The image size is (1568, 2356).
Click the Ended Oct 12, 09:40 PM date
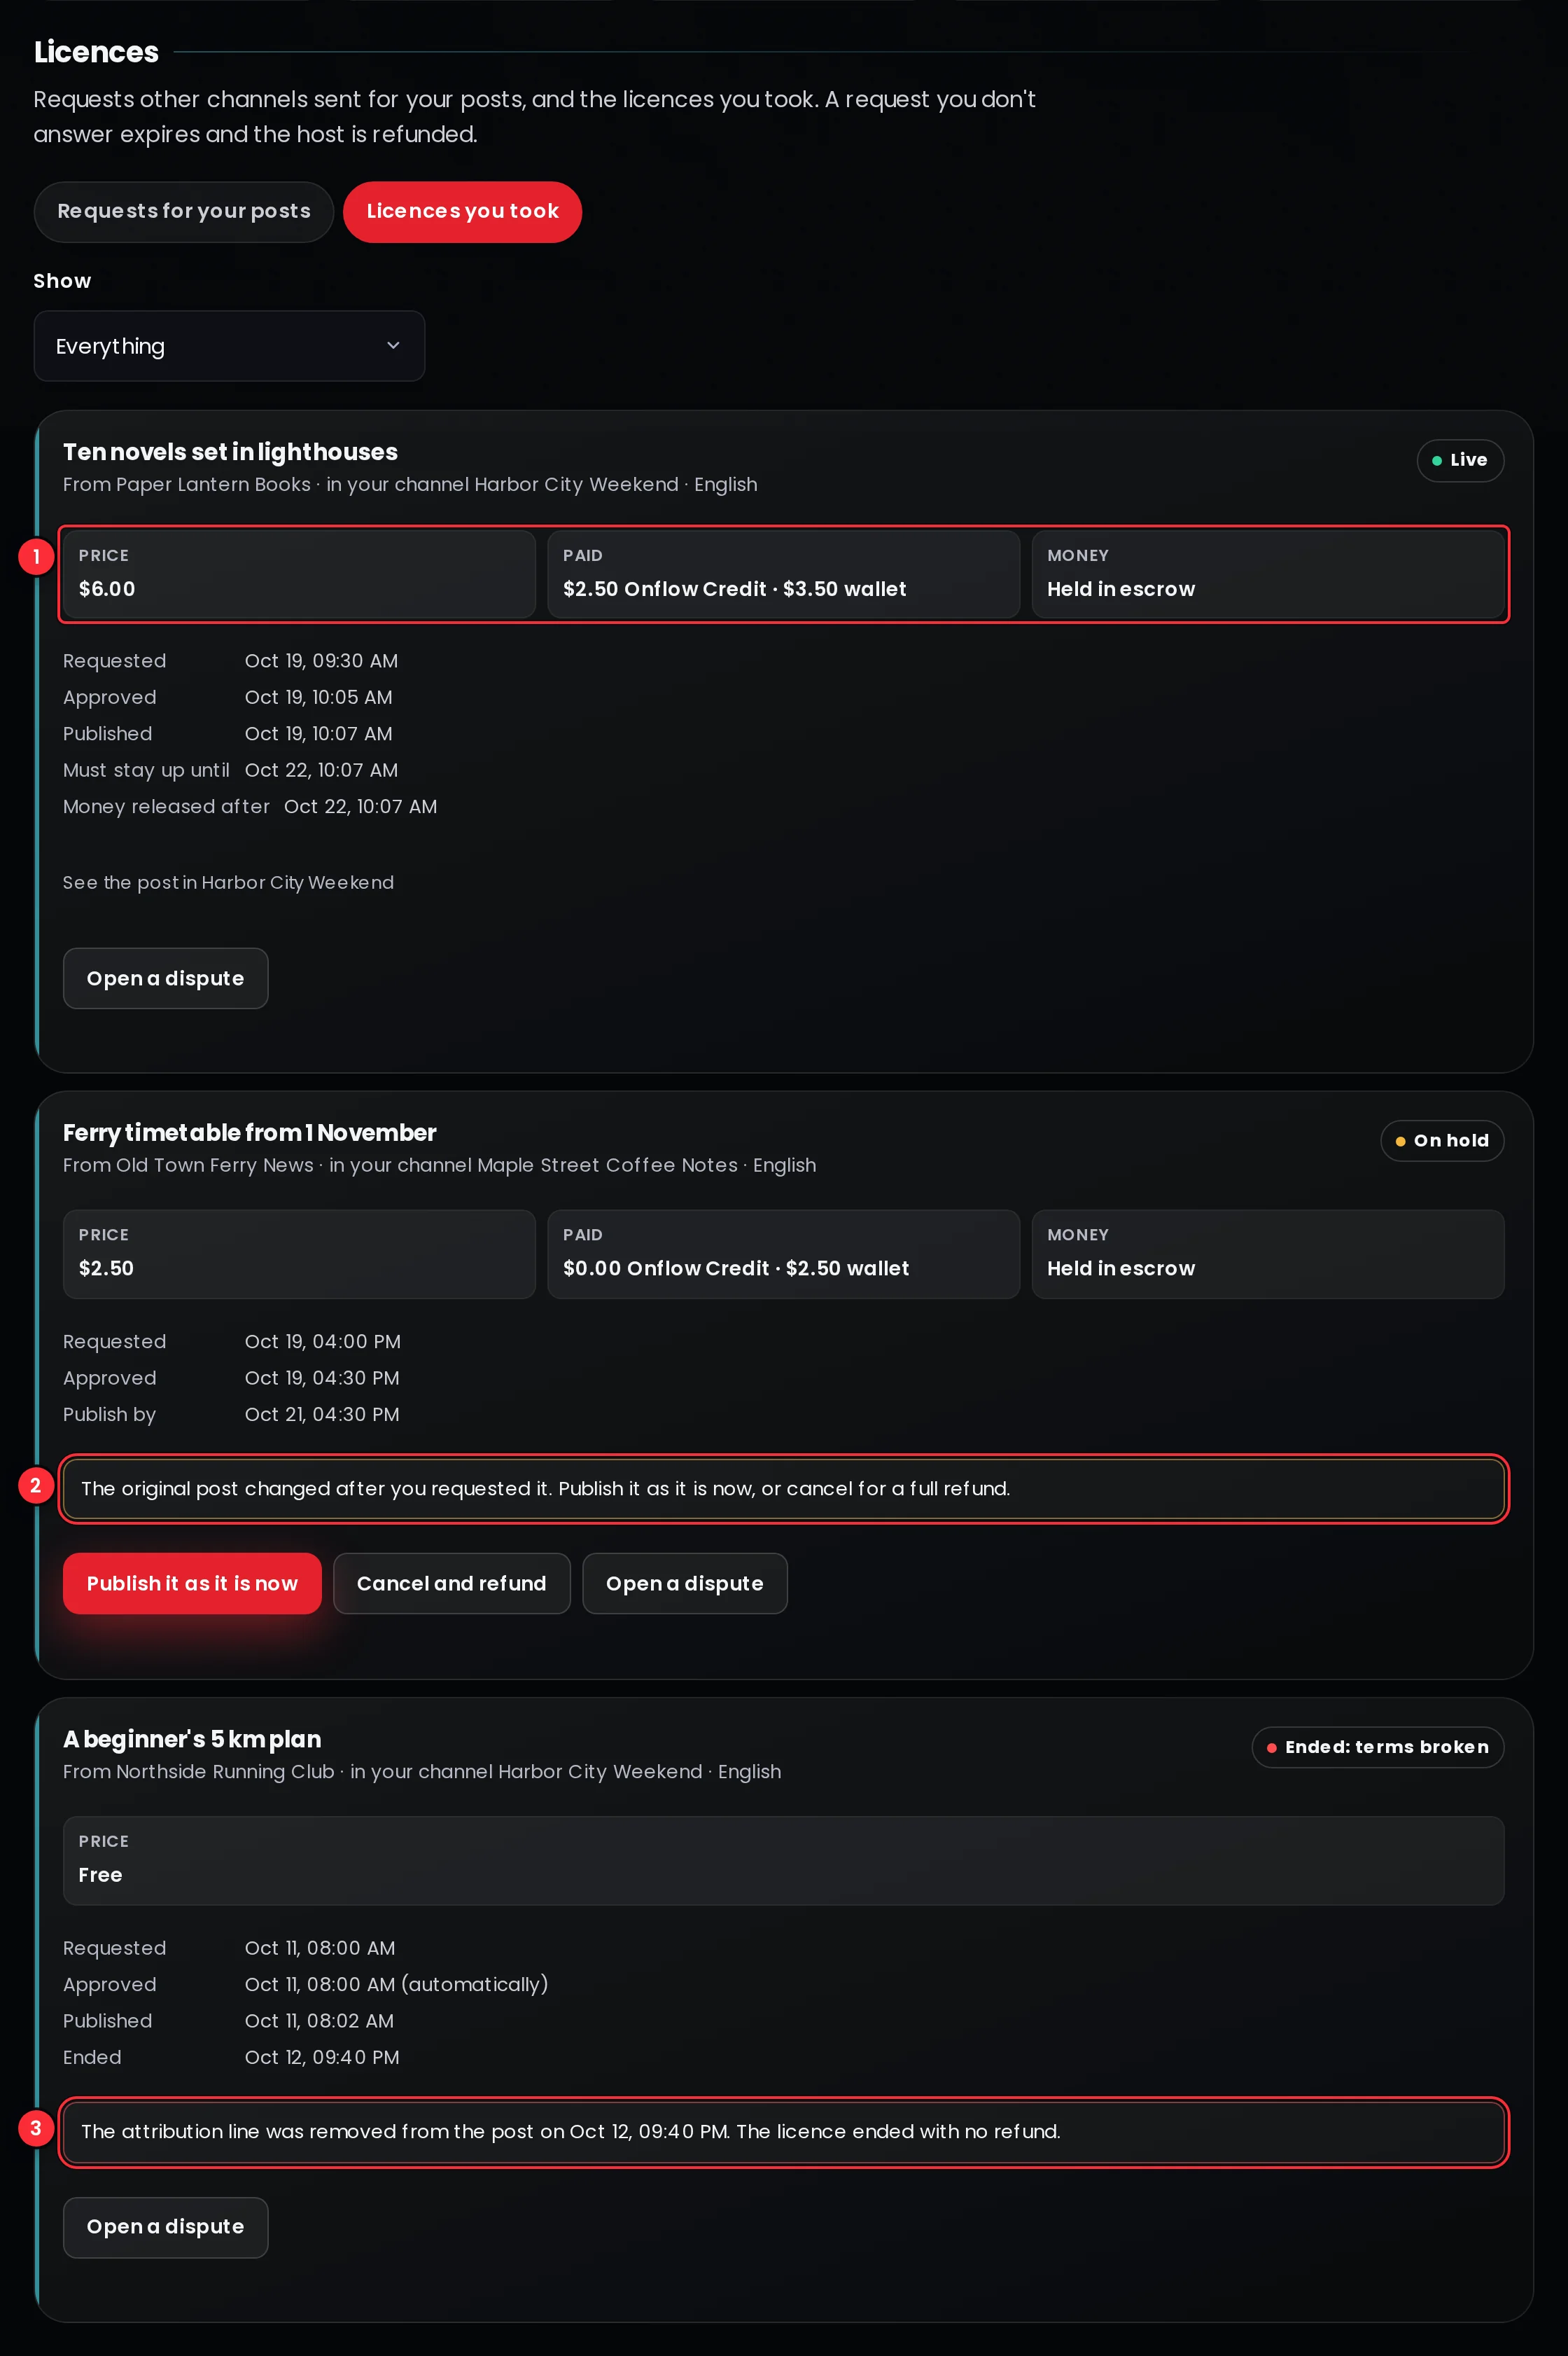coord(322,2057)
